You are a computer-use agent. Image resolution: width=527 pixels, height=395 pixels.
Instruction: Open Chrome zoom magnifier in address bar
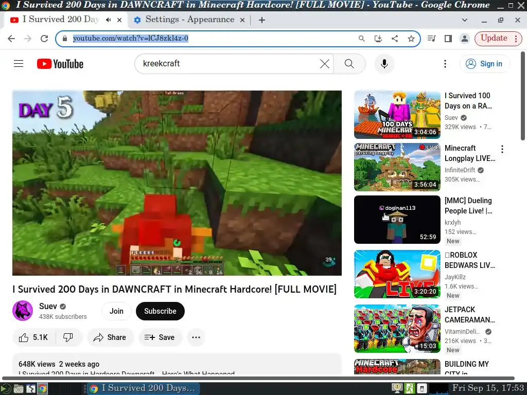coord(362,39)
